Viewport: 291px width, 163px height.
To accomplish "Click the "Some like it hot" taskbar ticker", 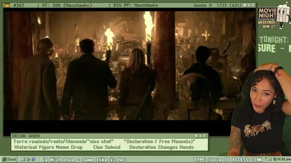I will pos(105,160).
